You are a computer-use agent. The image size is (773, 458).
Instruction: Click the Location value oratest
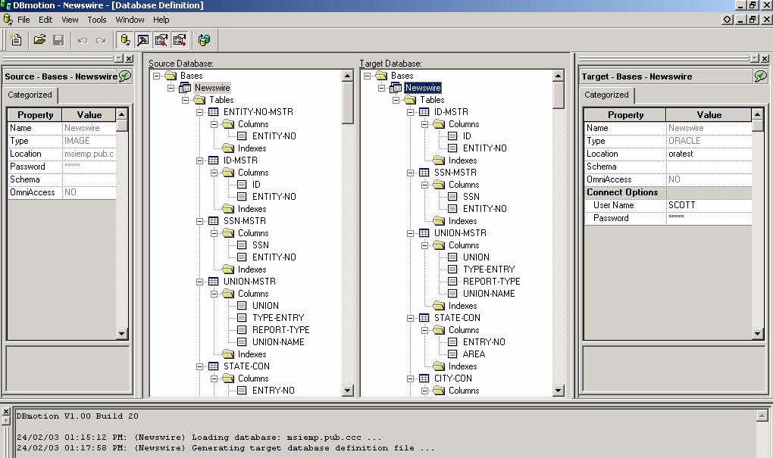pos(709,154)
